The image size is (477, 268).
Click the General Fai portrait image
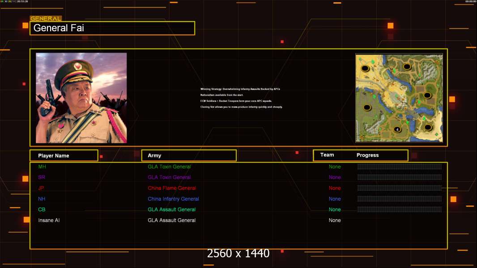point(81,98)
